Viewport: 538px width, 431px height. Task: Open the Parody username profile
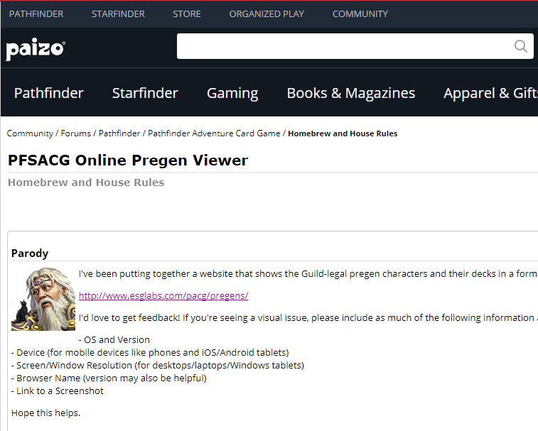coord(30,253)
